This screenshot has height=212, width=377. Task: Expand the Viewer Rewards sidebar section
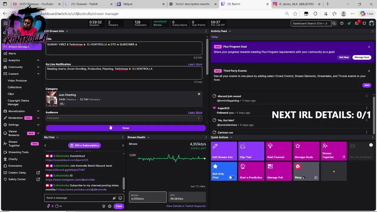(38, 133)
